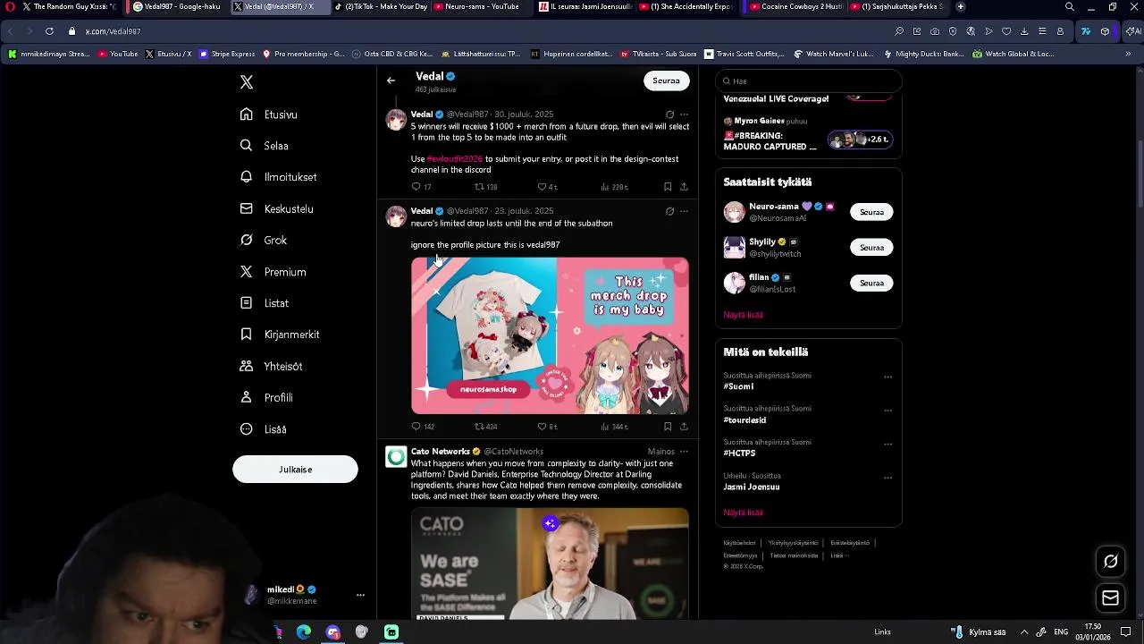Viewport: 1144px width, 644px height.
Task: Open the #eviloutfit2026 hashtag link
Action: tap(454, 159)
